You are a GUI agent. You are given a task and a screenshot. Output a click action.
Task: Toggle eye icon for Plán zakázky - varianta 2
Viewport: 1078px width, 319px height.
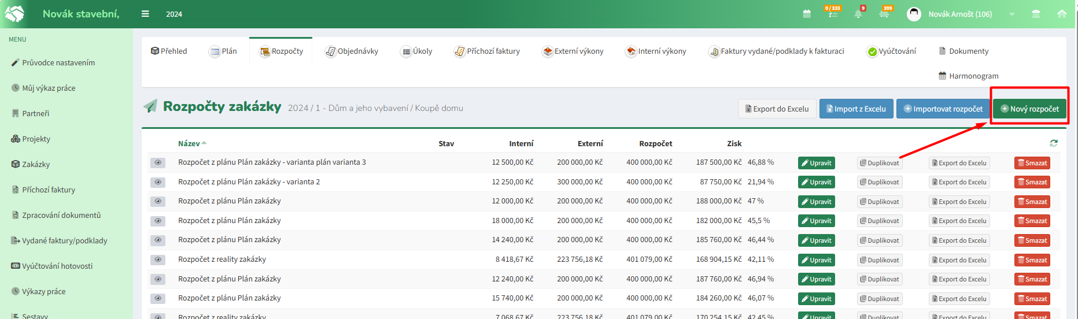pos(158,182)
